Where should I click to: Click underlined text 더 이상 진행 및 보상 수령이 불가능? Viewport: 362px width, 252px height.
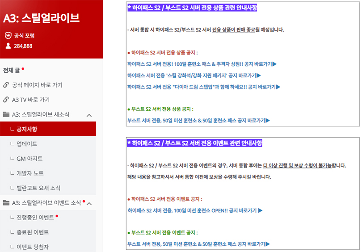click(x=297, y=165)
